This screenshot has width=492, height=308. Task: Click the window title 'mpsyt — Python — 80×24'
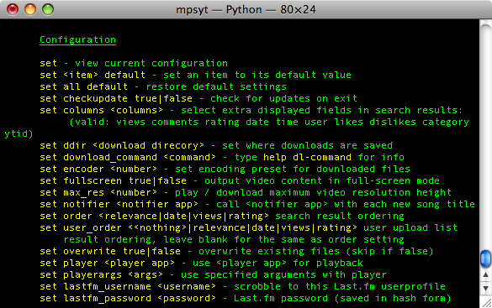[246, 10]
